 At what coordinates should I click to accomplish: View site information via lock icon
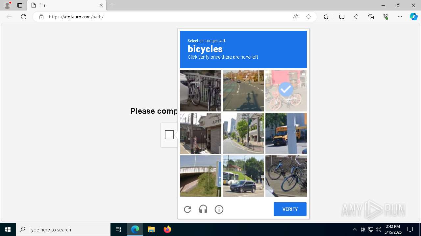point(41,17)
